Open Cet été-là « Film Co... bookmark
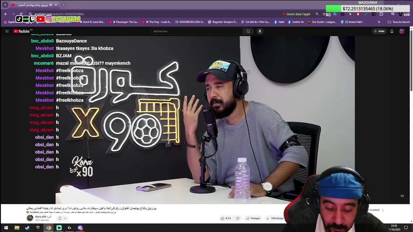The height and width of the screenshot is (232, 413). (x=255, y=22)
